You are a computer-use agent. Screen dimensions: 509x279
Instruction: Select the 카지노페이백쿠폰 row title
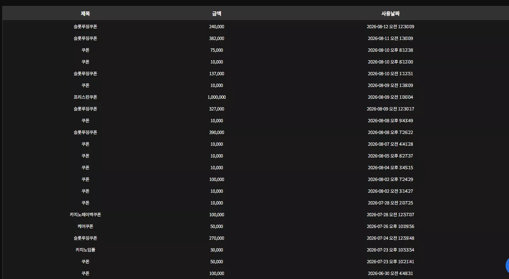pos(85,215)
